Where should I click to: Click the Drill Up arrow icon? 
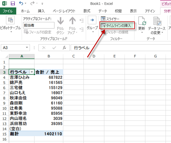72,21
